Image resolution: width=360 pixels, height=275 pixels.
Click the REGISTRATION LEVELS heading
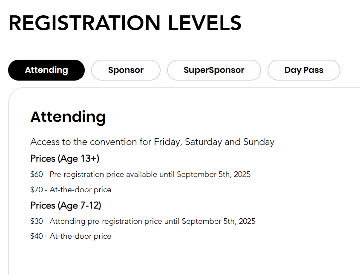(x=125, y=23)
